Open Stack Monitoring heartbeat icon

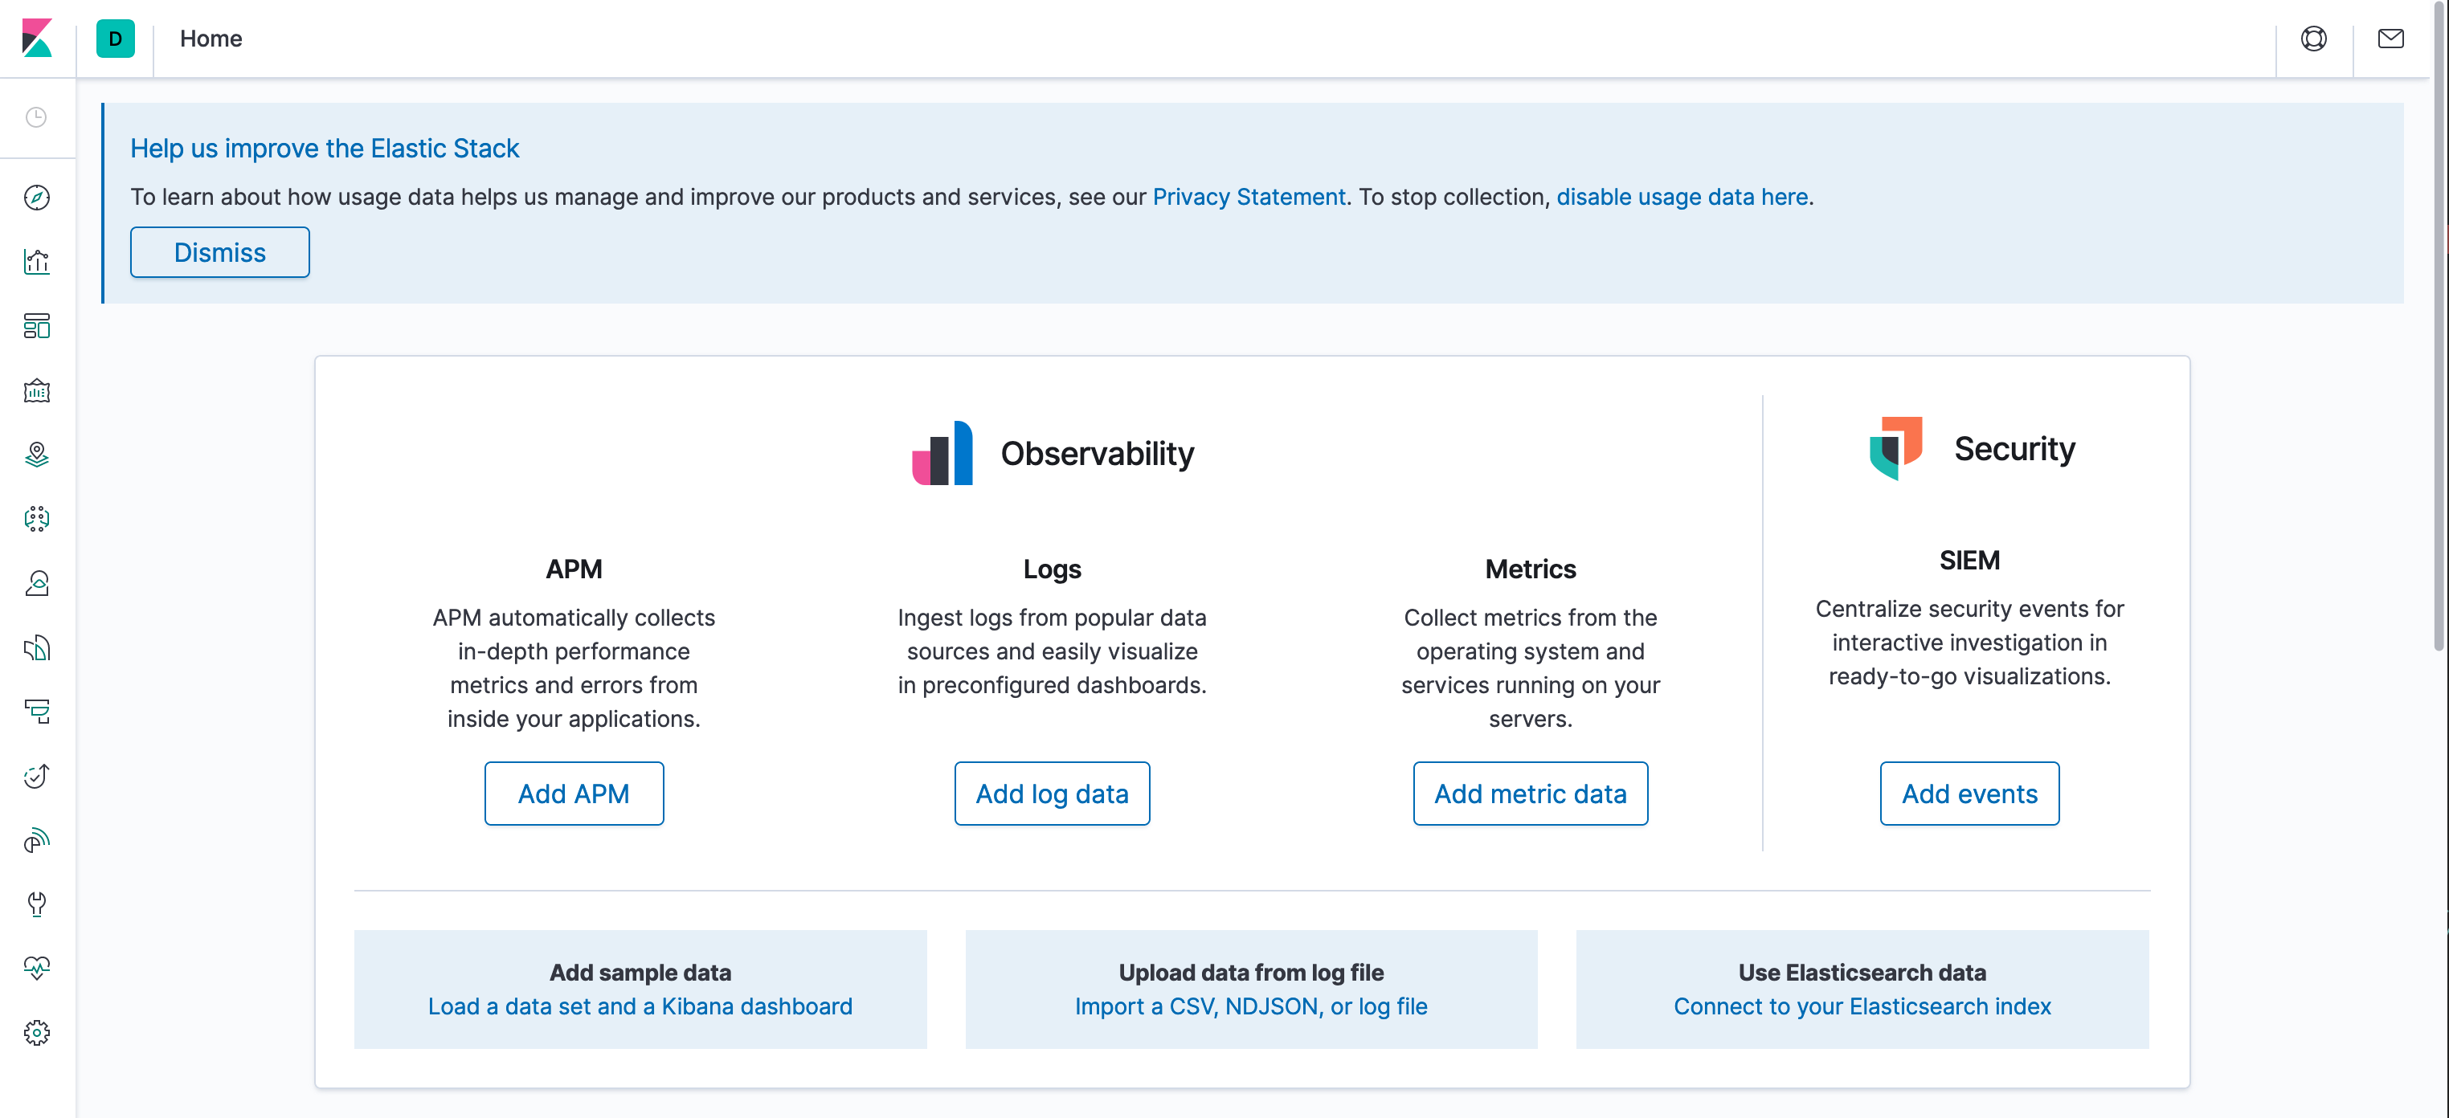click(x=36, y=968)
